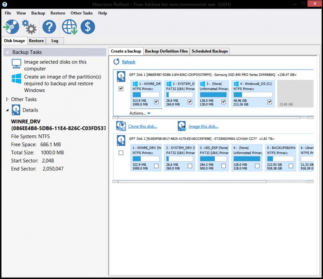This screenshot has height=279, width=323.
Task: Click the Refresh circular arrow icon
Action: coord(116,61)
